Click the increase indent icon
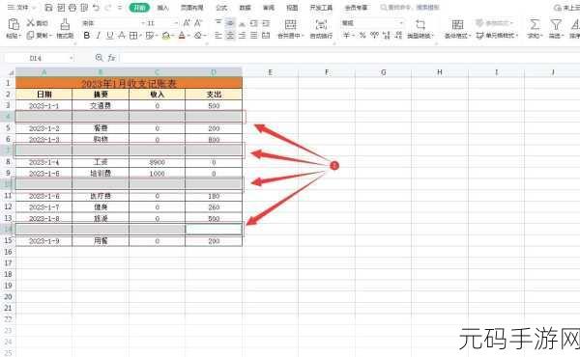 (266, 23)
